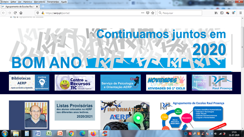Image resolution: width=244 pixels, height=137 pixels.
Task: Open File Explorer from taskbar
Action: coord(16,134)
